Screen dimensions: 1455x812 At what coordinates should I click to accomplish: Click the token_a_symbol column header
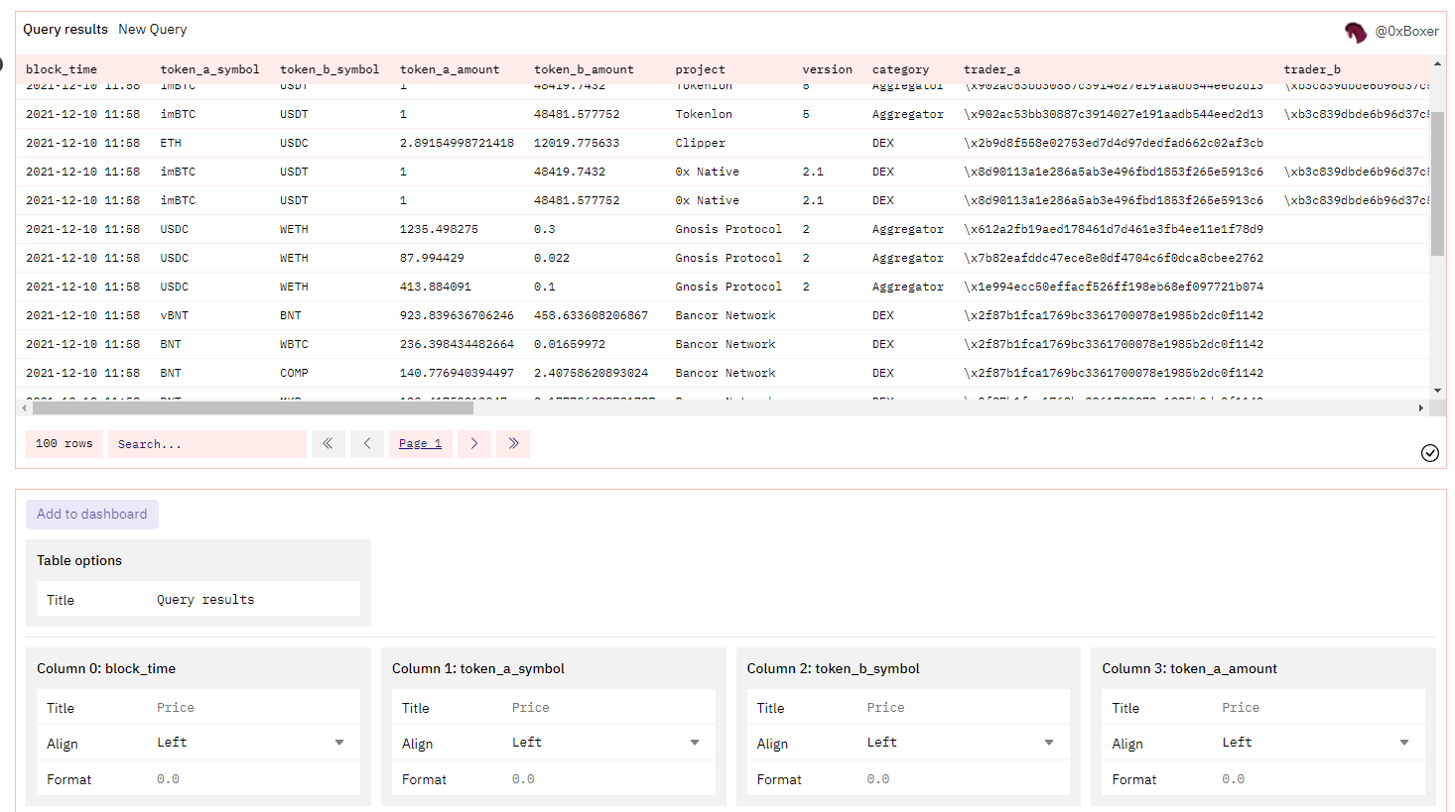(x=209, y=69)
